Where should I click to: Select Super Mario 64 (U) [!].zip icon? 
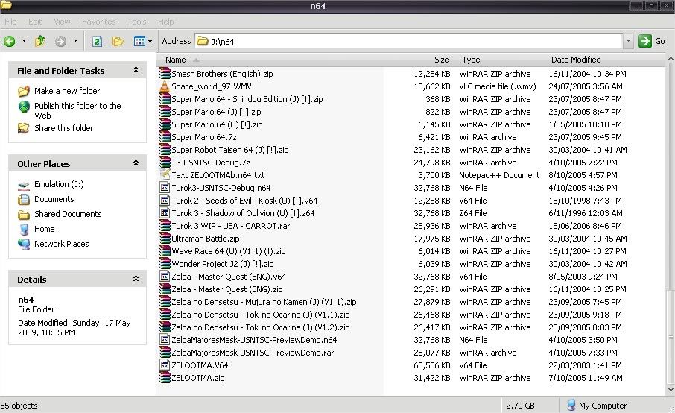pos(165,124)
